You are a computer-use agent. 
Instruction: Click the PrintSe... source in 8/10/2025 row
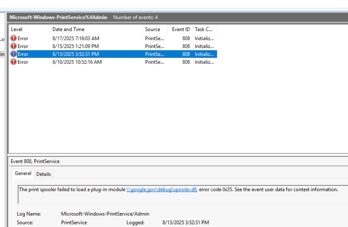(x=155, y=62)
